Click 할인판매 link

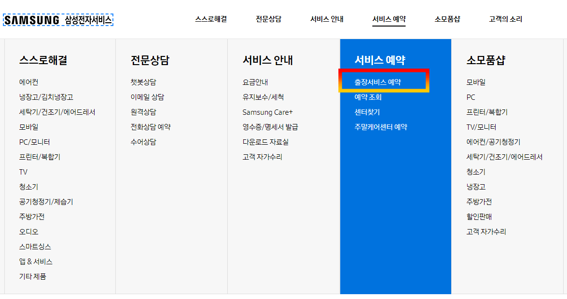479,217
